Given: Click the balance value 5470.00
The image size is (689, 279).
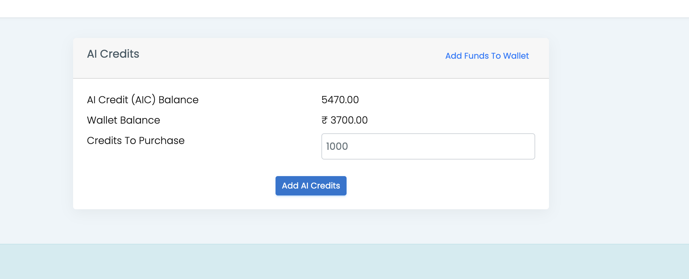Looking at the screenshot, I should [340, 100].
